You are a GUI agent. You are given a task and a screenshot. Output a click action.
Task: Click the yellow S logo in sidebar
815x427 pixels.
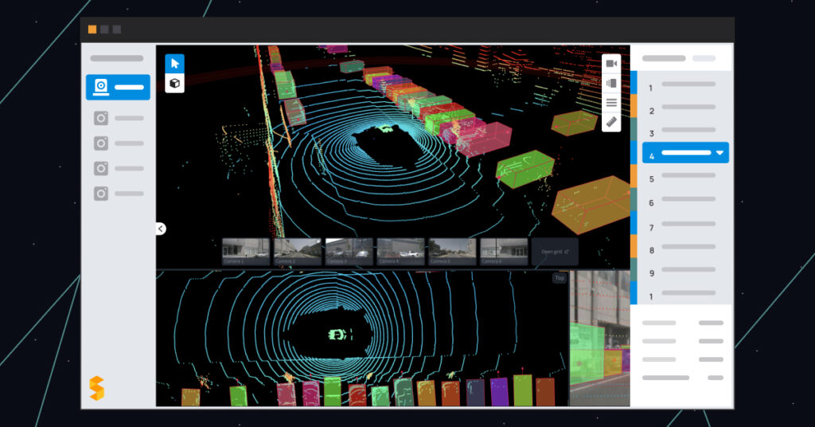click(96, 388)
